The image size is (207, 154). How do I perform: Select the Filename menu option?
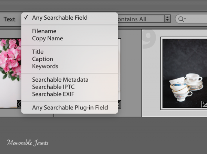tap(44, 31)
